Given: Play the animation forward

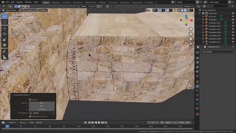Looking at the screenshot, I should click(x=99, y=123).
